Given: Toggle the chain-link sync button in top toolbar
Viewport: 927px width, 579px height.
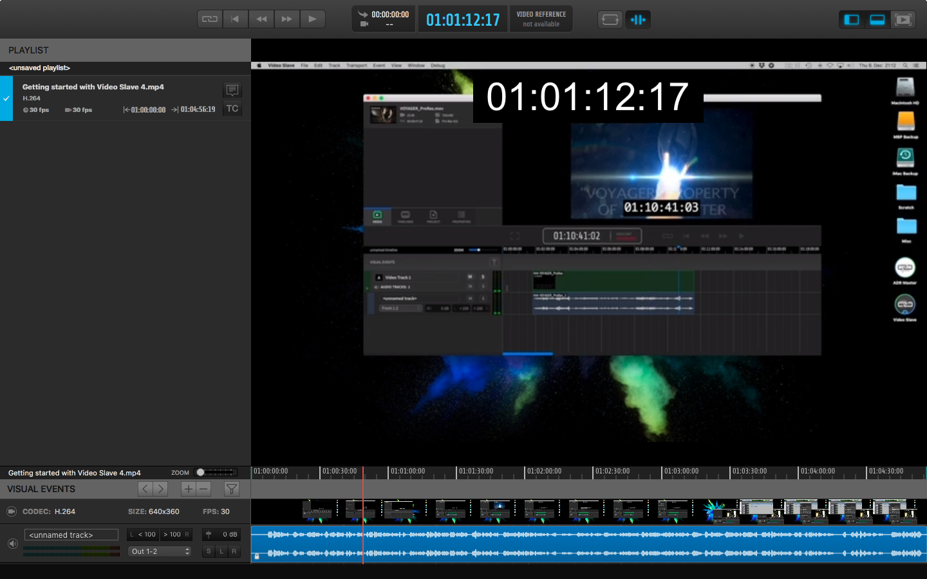Looking at the screenshot, I should 210,19.
